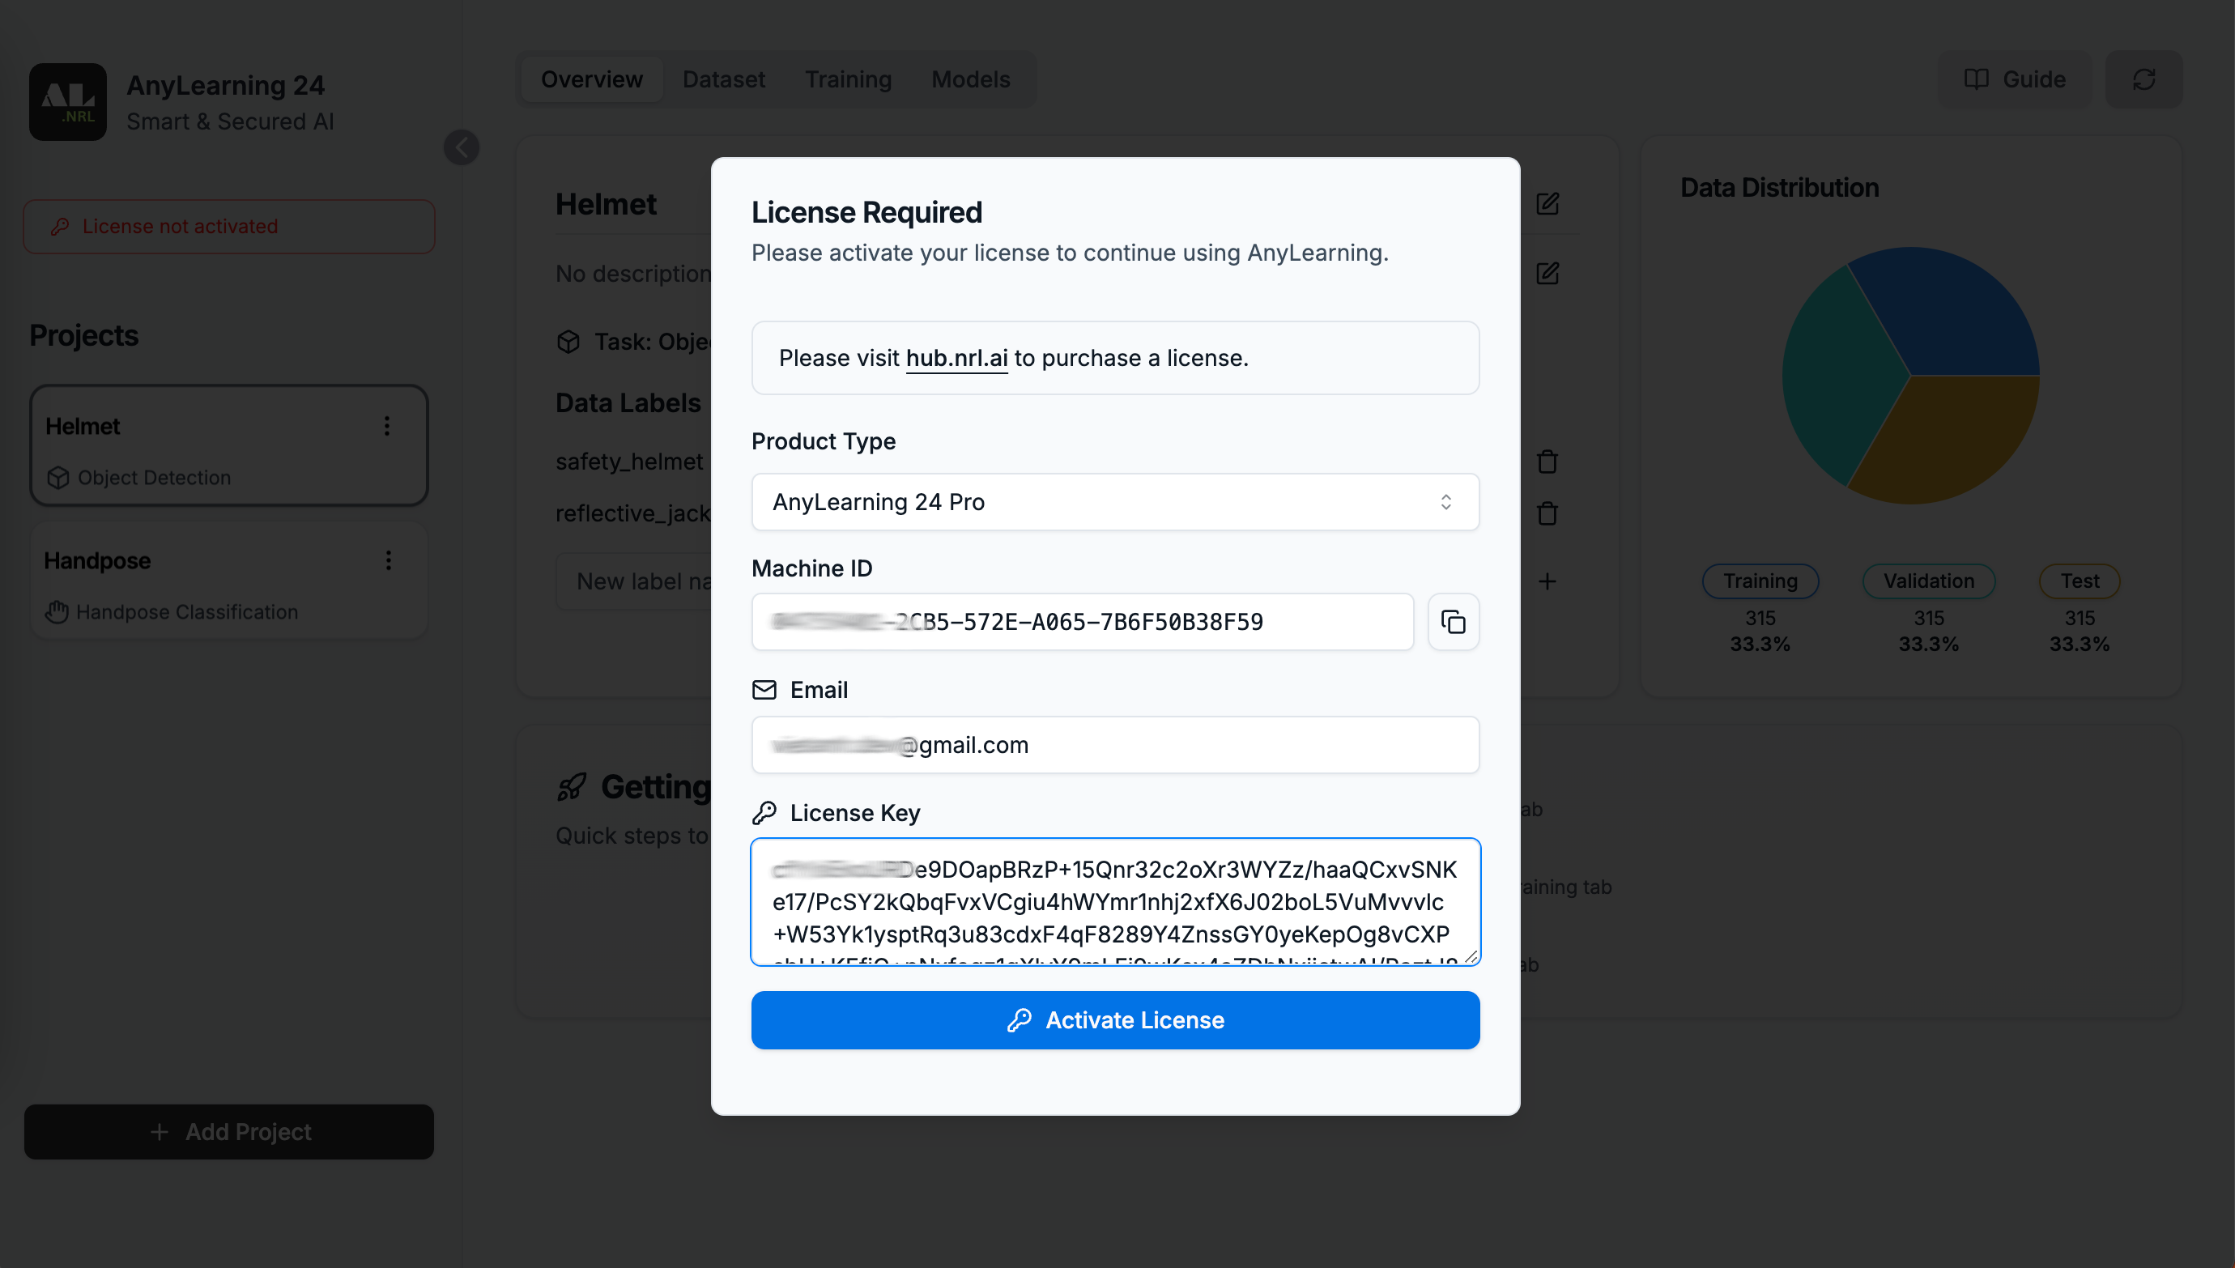The height and width of the screenshot is (1268, 2235).
Task: Click the edit icon next to Helmet title
Action: pyautogui.click(x=1547, y=204)
